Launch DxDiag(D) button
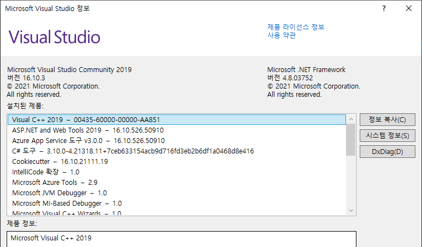 (x=387, y=152)
